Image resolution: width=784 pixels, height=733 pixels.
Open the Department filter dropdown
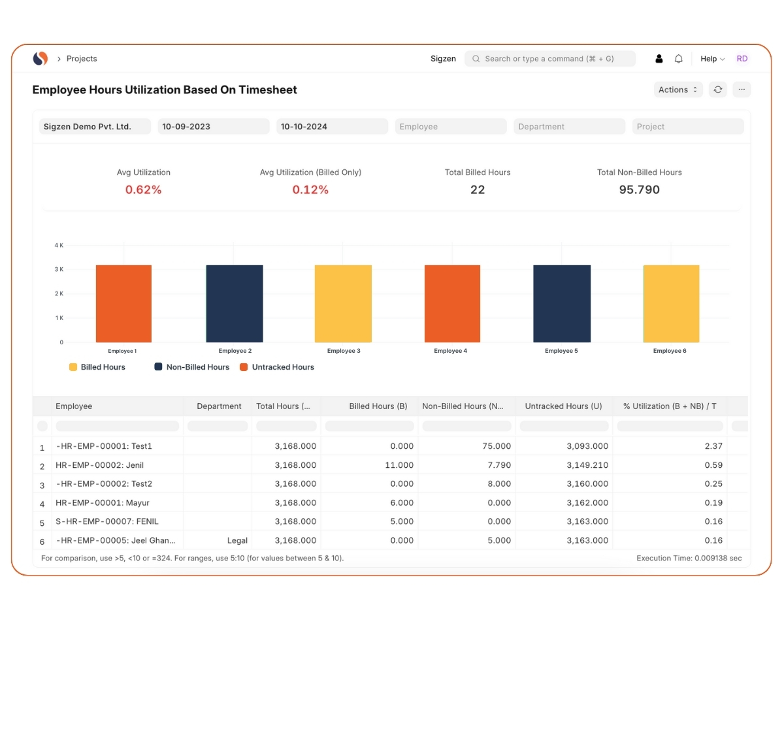pyautogui.click(x=569, y=127)
